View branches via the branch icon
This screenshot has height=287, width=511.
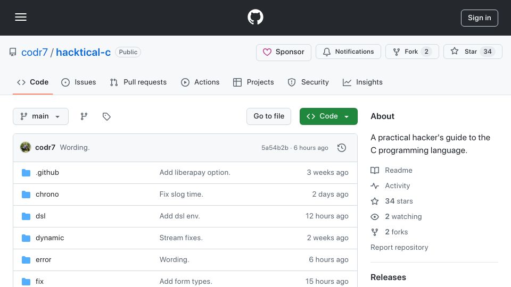pyautogui.click(x=84, y=116)
